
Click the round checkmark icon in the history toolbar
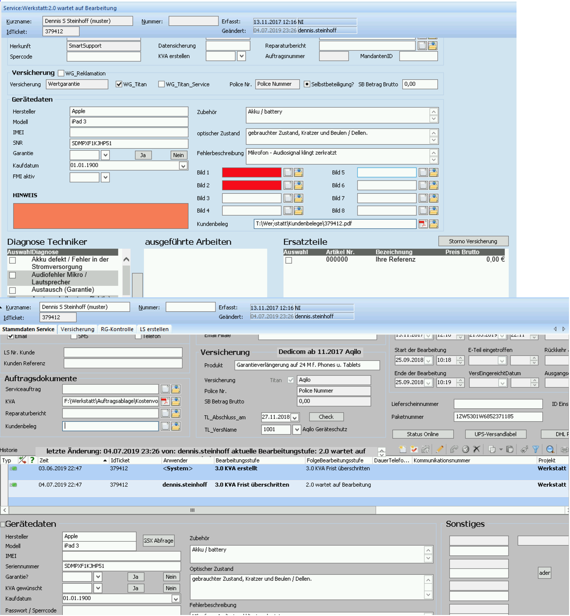pyautogui.click(x=466, y=449)
